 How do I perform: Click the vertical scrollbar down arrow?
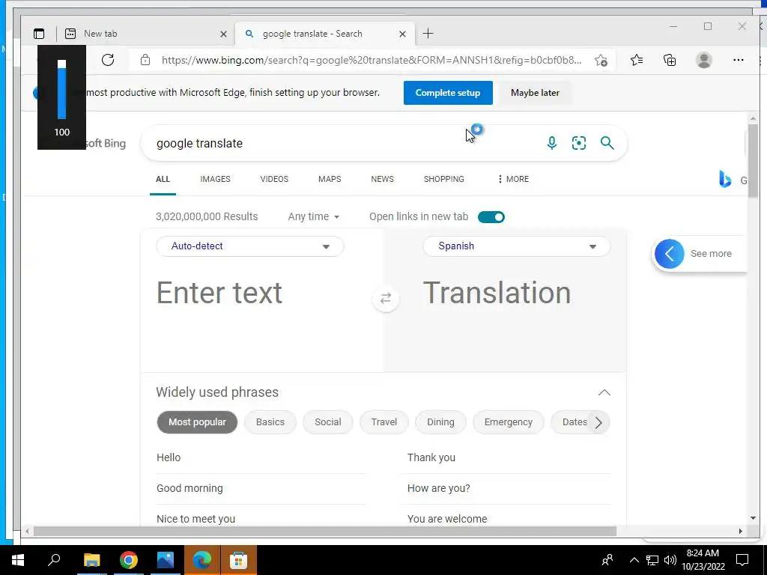(753, 518)
